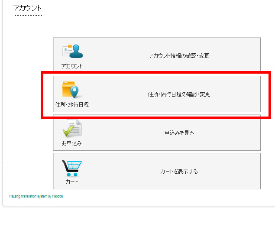Click the カート label under cart icon
The width and height of the screenshot is (275, 227).
pyautogui.click(x=72, y=182)
